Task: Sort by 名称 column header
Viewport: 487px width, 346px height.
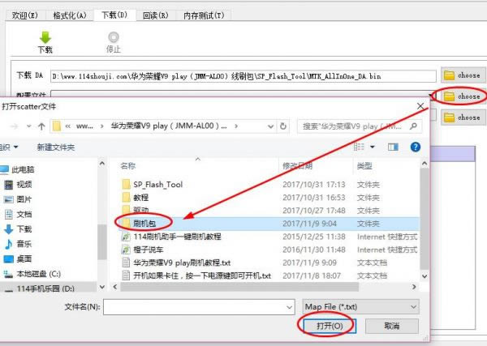Action: [x=128, y=166]
